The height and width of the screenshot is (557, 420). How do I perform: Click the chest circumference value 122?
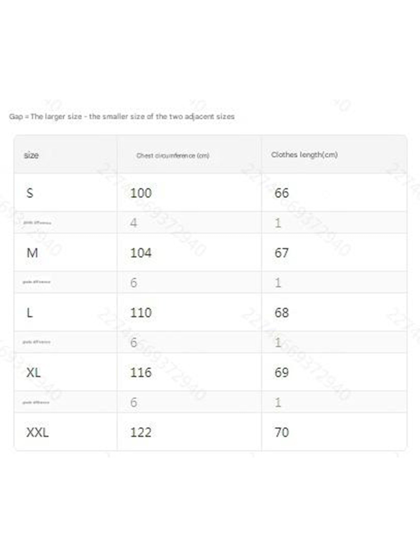[x=141, y=432]
